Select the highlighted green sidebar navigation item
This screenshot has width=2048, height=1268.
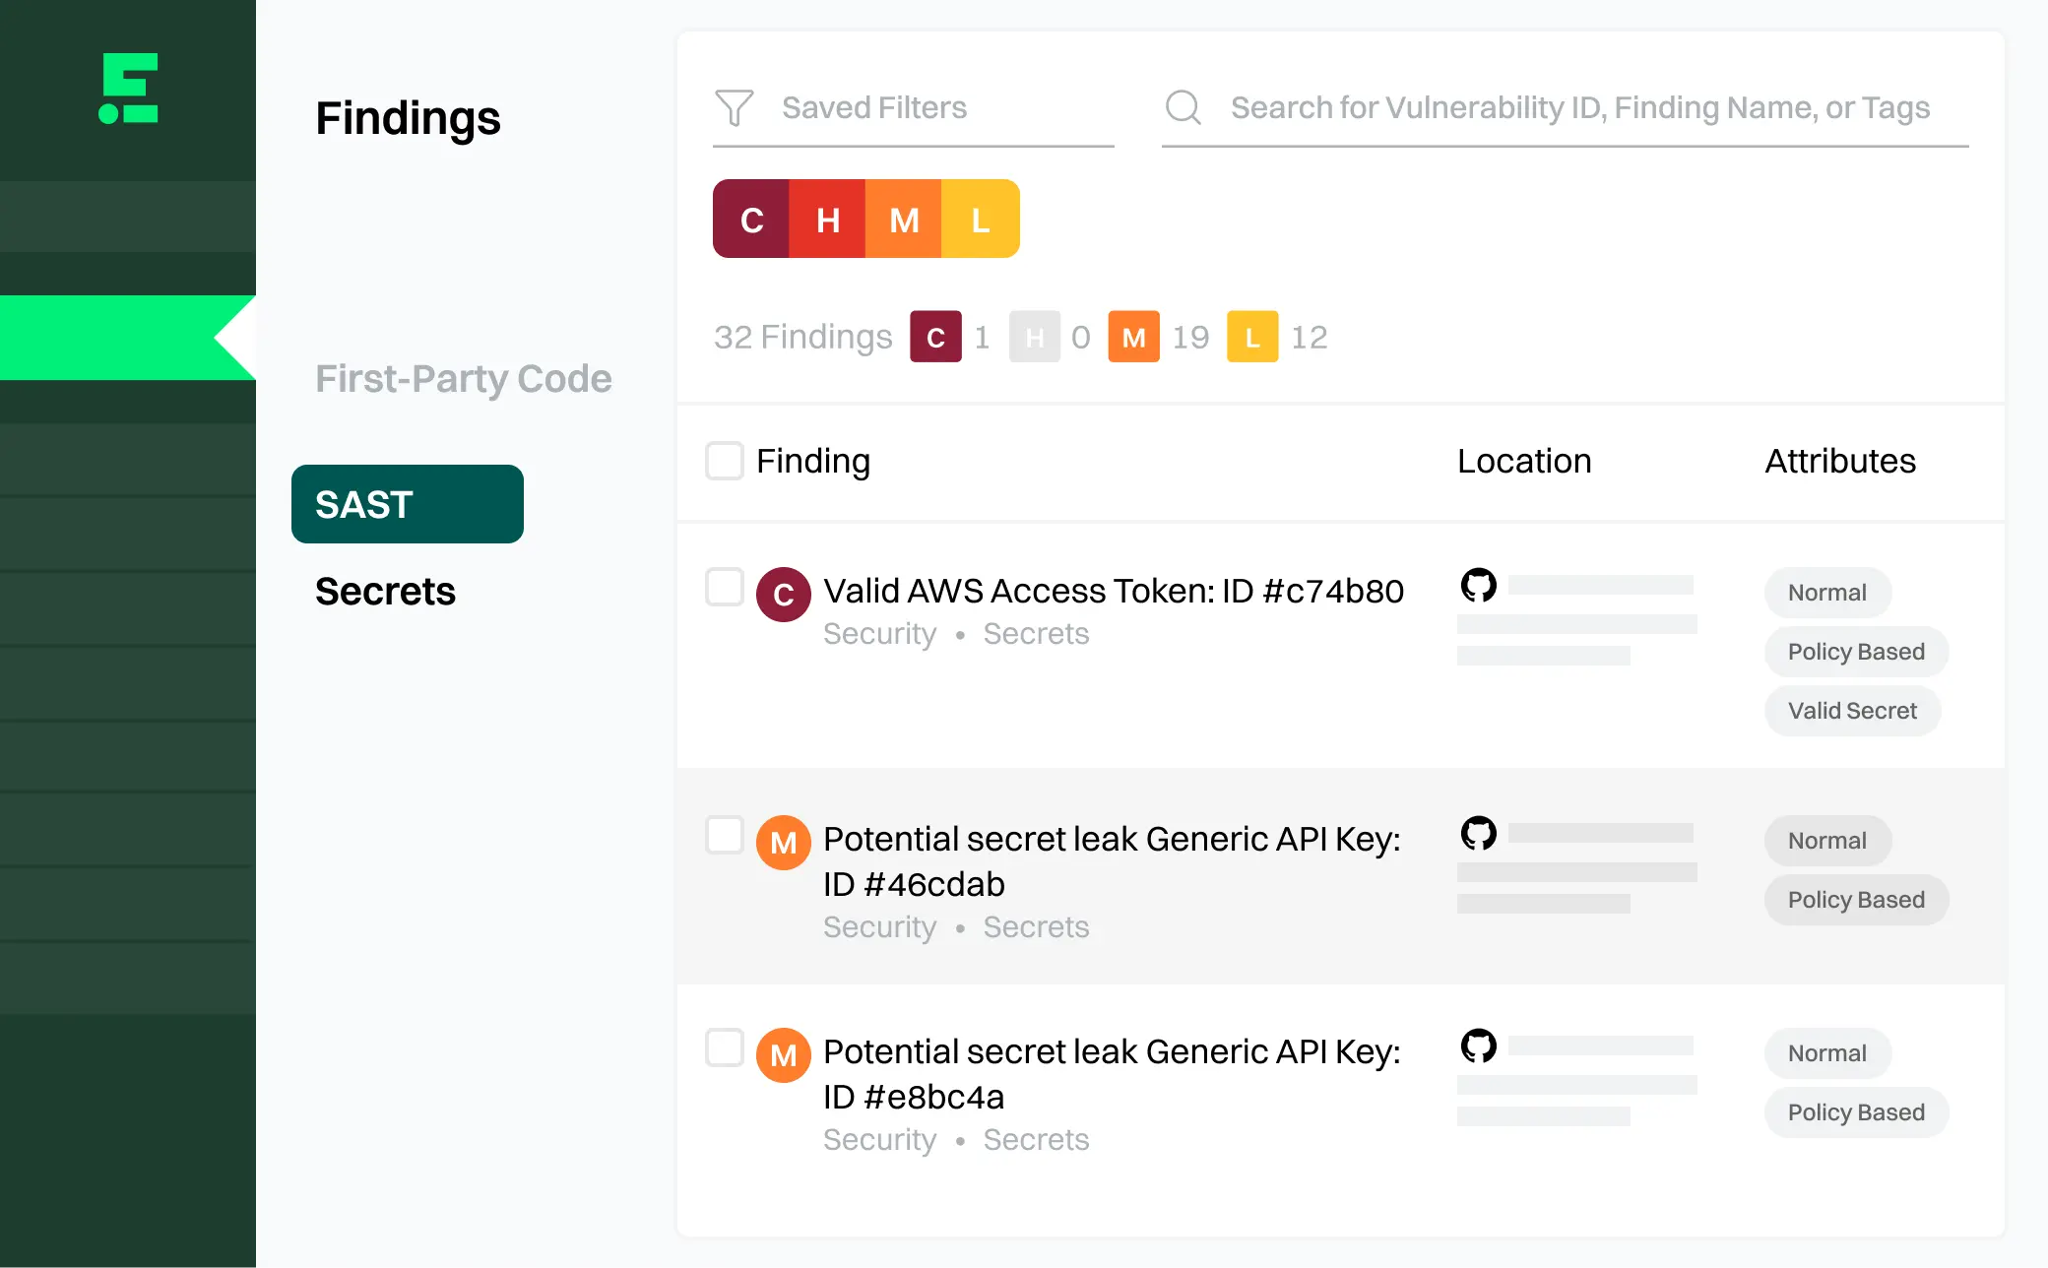pyautogui.click(x=108, y=338)
